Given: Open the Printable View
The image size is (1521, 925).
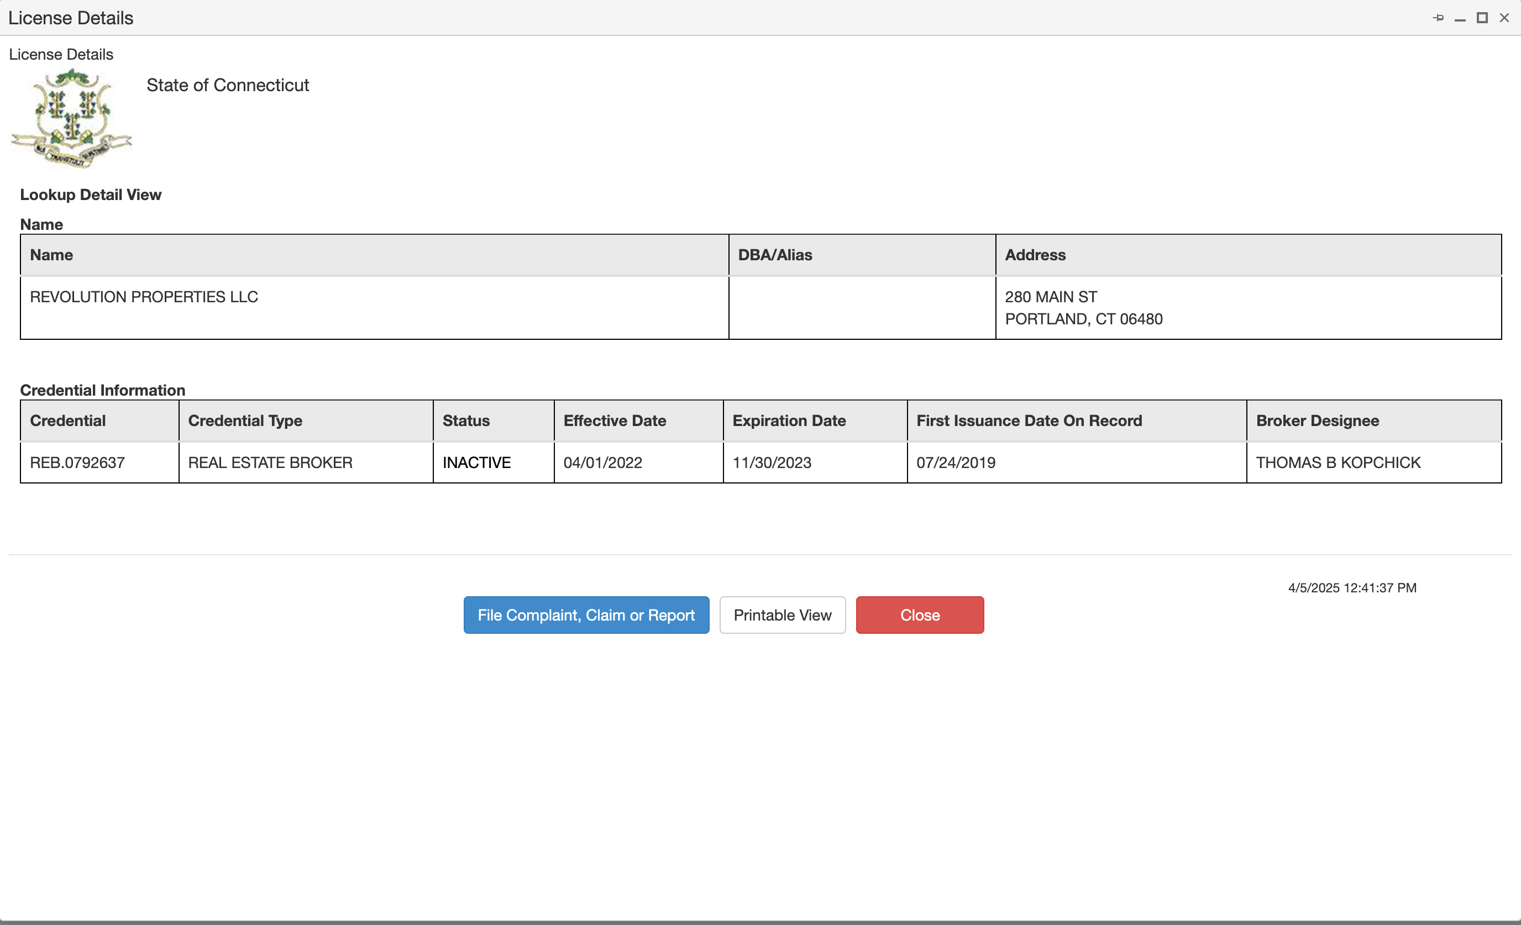Looking at the screenshot, I should tap(782, 614).
